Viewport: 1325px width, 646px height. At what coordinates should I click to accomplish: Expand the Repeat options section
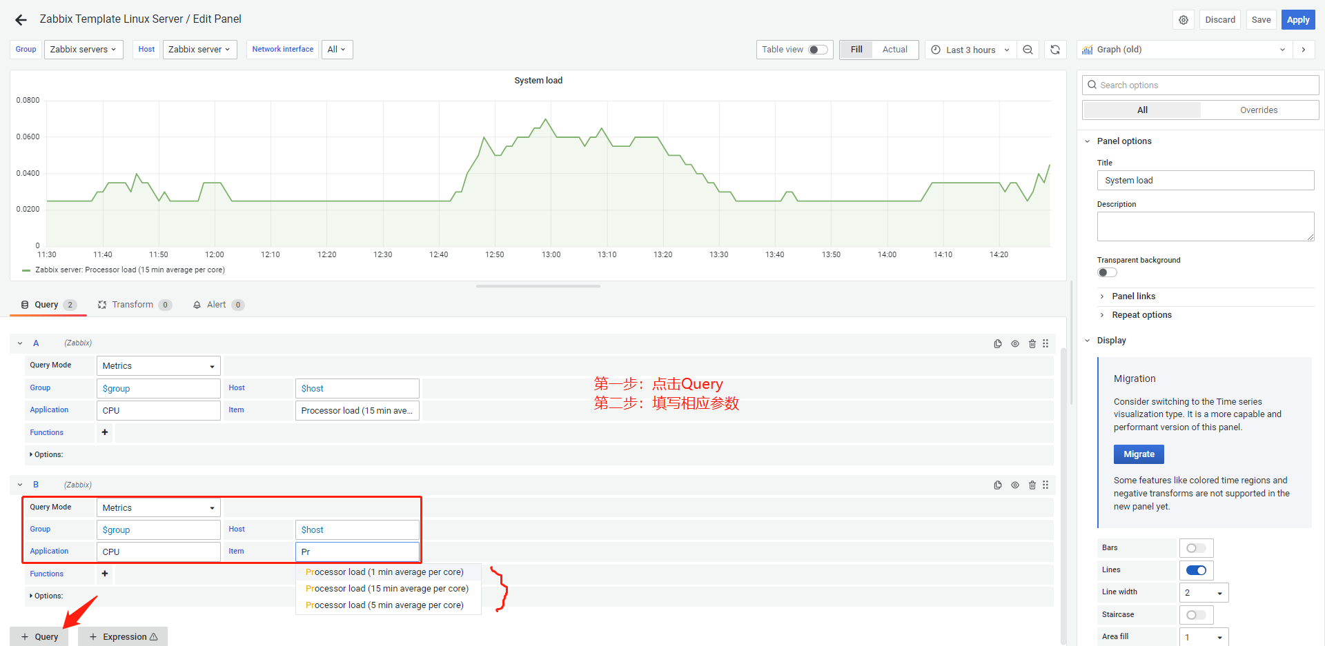coord(1141,315)
